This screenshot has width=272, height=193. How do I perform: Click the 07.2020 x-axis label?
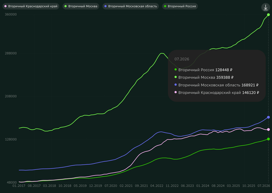pos(111,186)
